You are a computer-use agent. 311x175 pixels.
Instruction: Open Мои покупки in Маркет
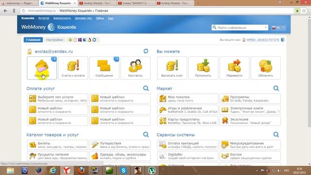[188, 99]
